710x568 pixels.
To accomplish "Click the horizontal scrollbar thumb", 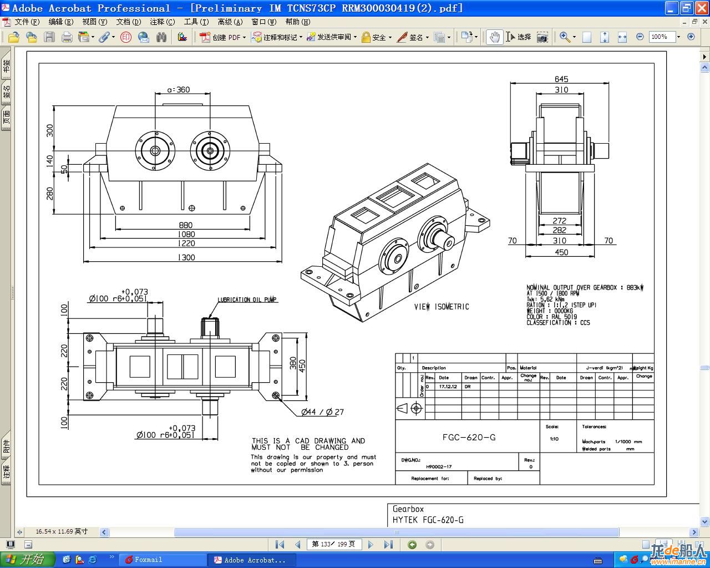I will (x=397, y=532).
